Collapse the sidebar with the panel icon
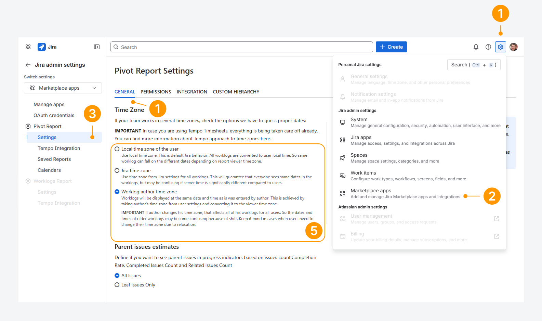Viewport: 542px width, 321px height. 97,47
